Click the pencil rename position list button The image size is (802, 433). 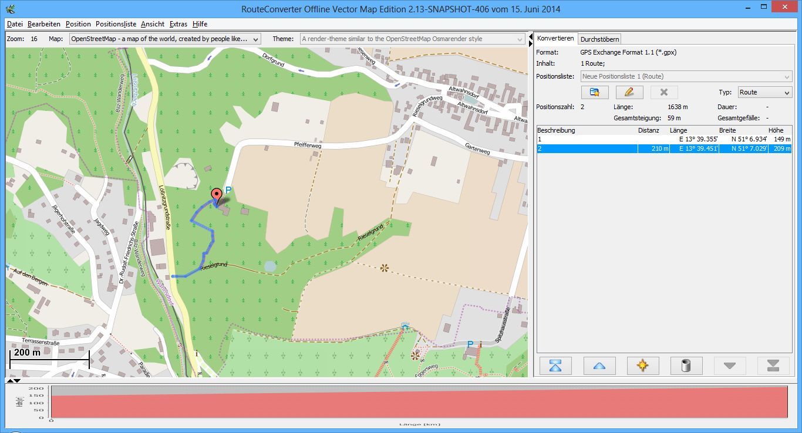click(629, 92)
